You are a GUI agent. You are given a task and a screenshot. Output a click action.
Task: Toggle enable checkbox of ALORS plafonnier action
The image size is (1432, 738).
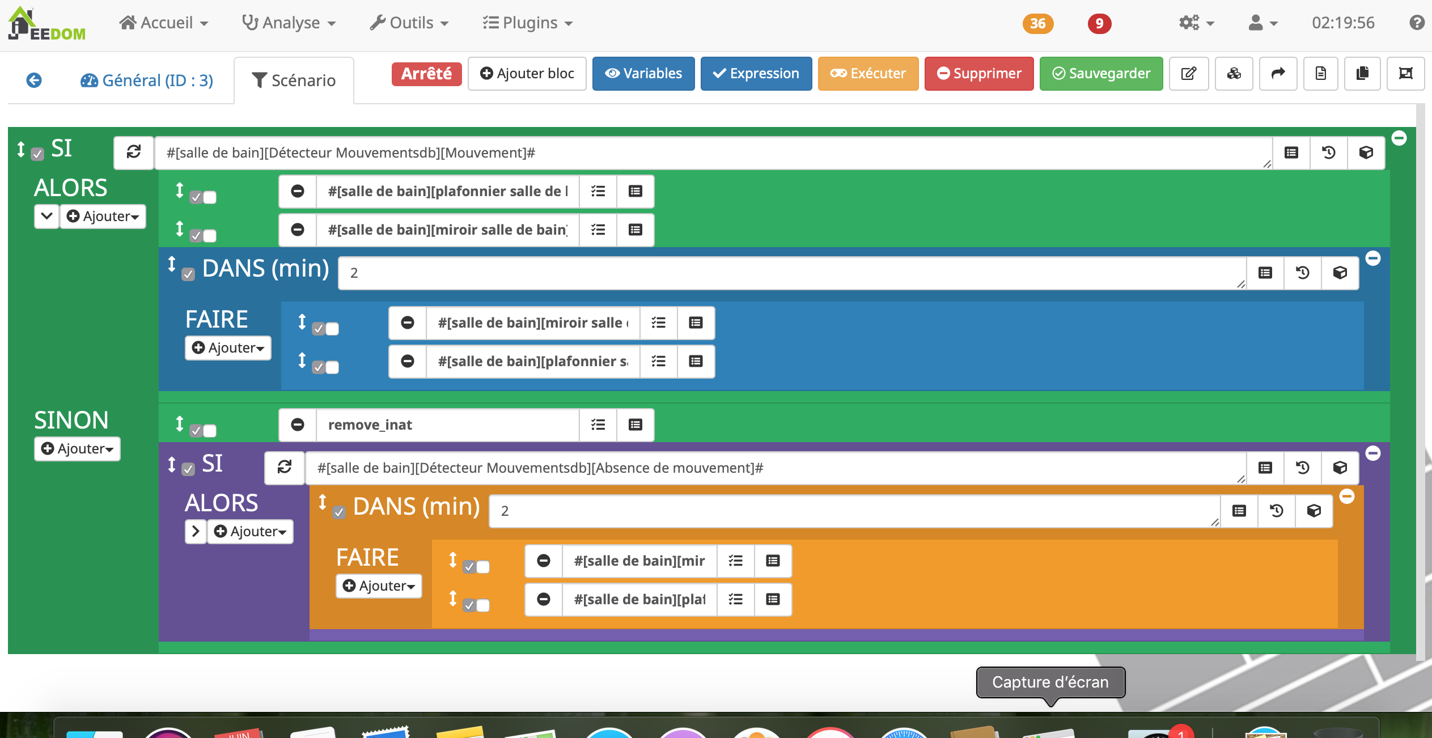[196, 198]
